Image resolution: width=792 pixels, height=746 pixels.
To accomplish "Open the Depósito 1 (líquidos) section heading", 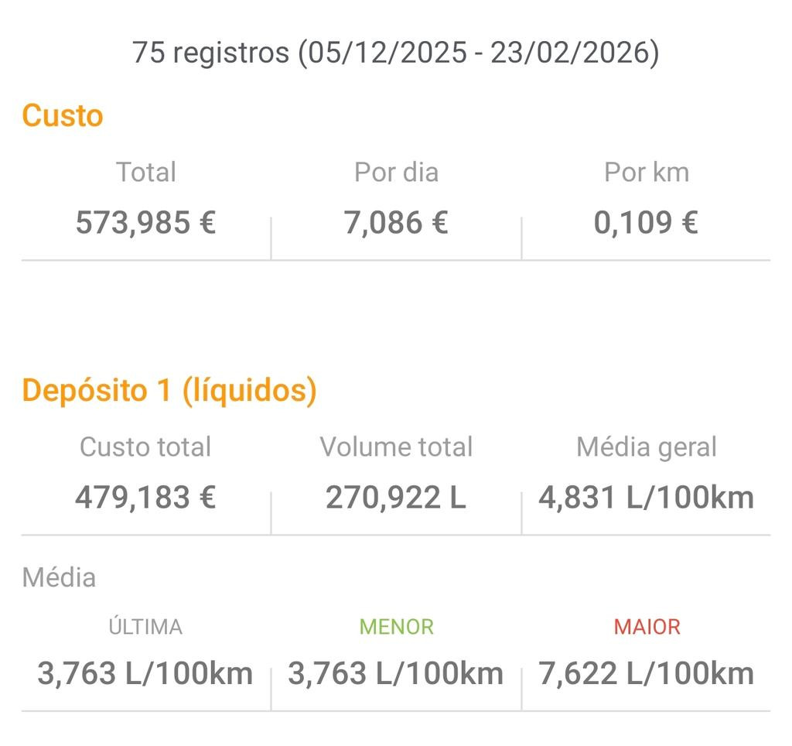I will coord(169,390).
